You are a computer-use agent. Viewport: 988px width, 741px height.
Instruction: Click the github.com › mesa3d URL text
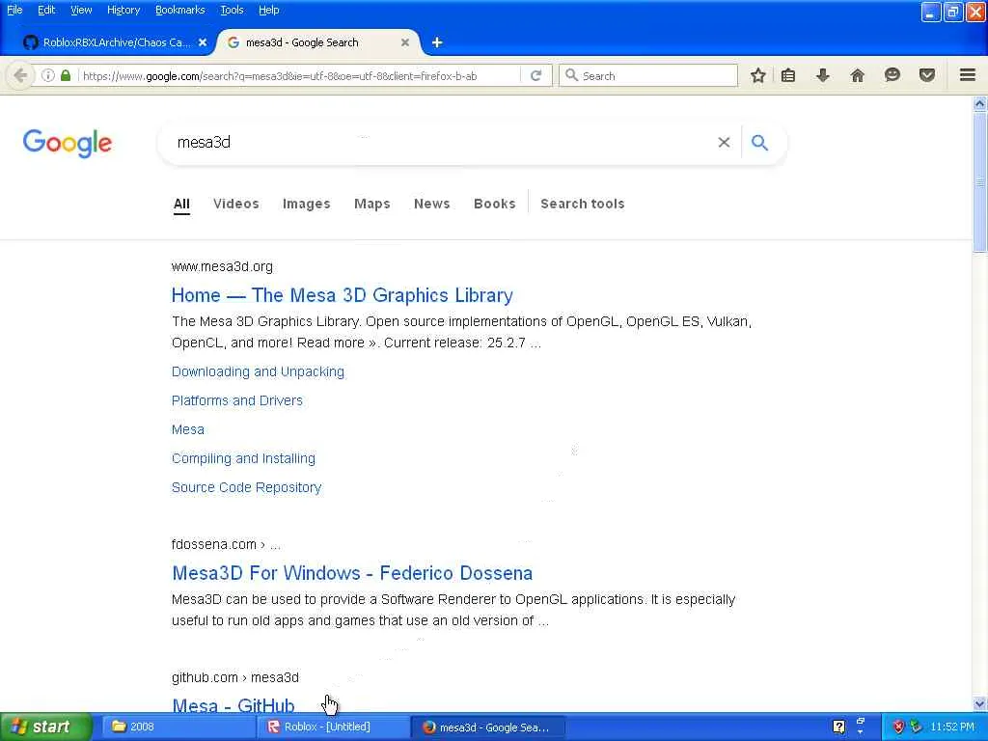(235, 677)
